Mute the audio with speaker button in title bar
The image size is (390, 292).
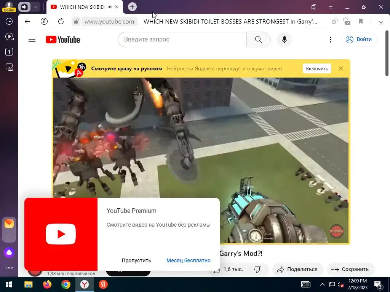24,7
